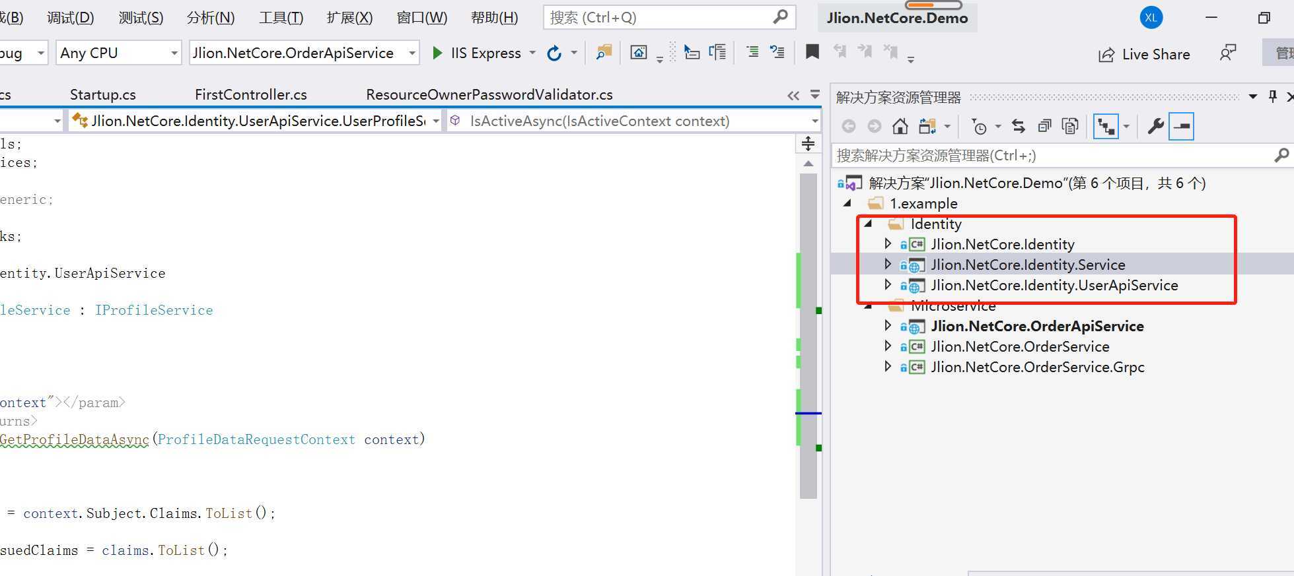This screenshot has height=576, width=1294.
Task: Collapse the 1.example solution folder
Action: coord(847,203)
